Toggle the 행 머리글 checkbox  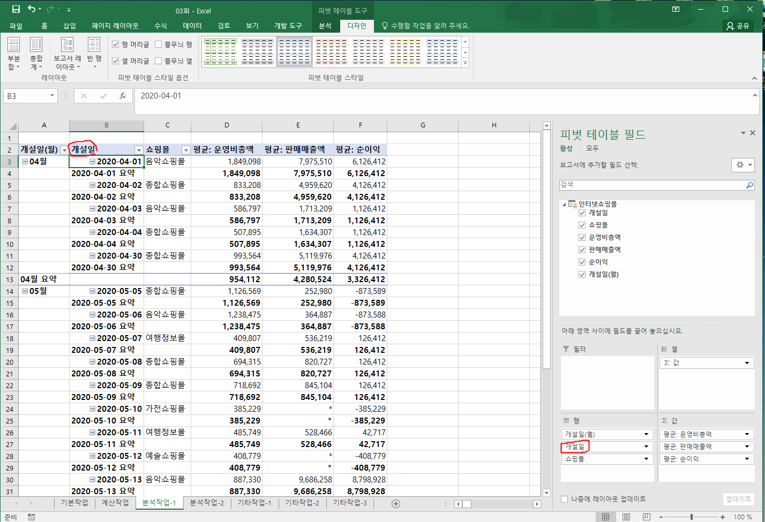pyautogui.click(x=116, y=44)
